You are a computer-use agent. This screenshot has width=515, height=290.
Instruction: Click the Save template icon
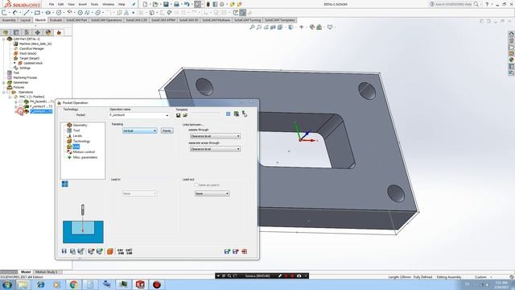(x=179, y=115)
